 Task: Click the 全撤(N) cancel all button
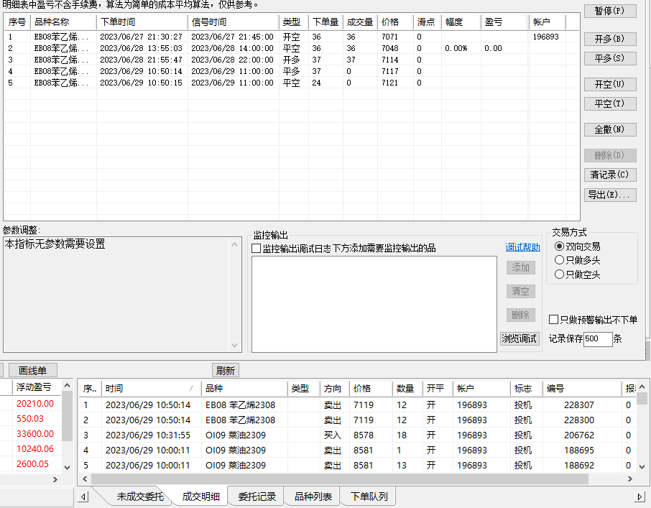tap(610, 130)
